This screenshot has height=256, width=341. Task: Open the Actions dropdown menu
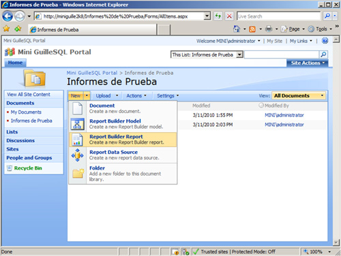tap(136, 96)
